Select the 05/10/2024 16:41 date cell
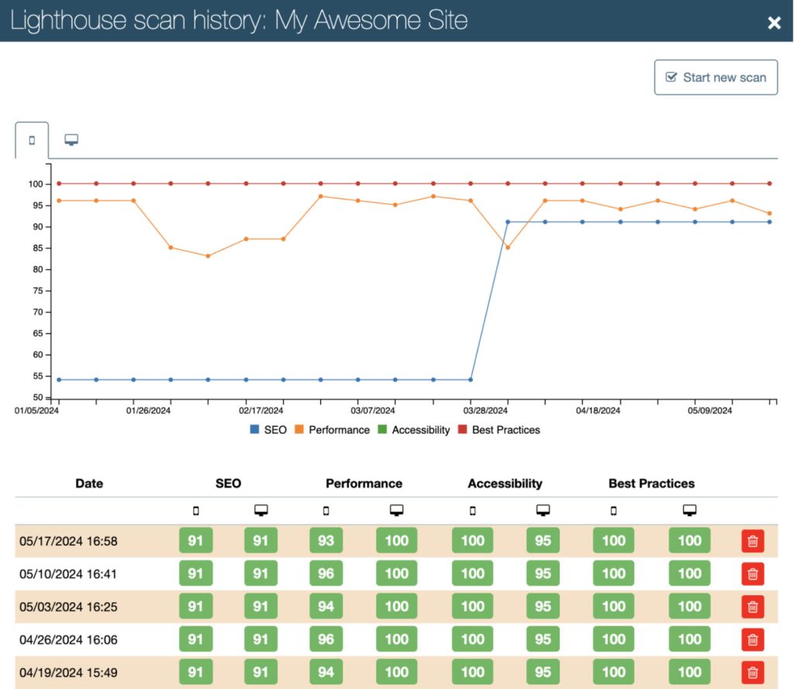The width and height of the screenshot is (794, 689). [x=68, y=574]
